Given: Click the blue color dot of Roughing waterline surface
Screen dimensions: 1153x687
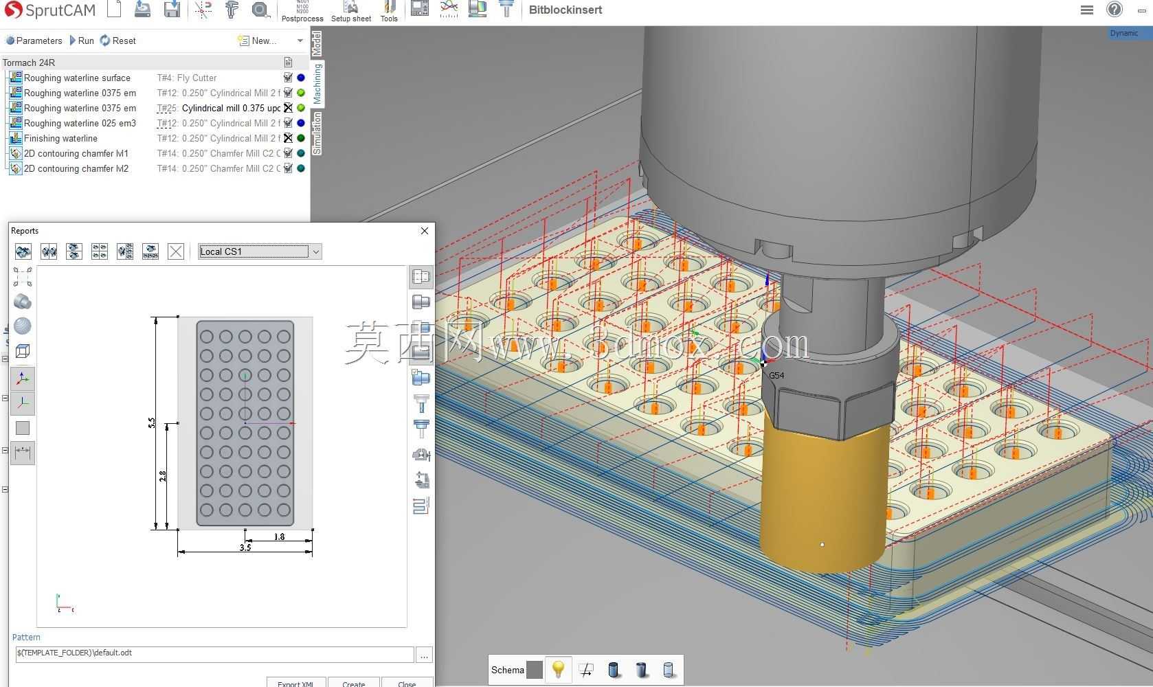Looking at the screenshot, I should pyautogui.click(x=300, y=78).
